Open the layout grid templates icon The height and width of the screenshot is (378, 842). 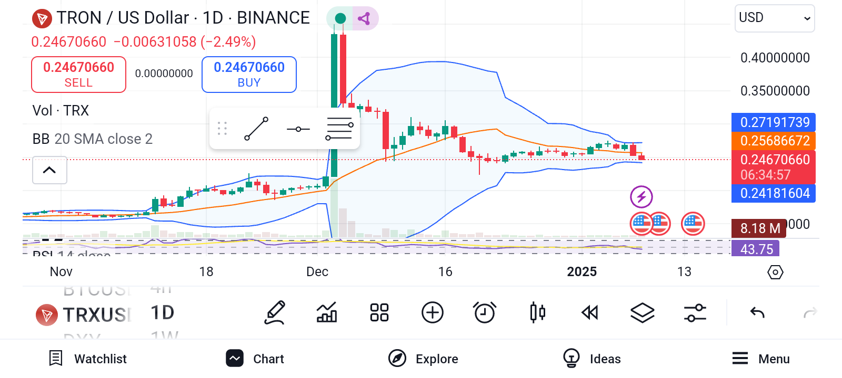379,313
